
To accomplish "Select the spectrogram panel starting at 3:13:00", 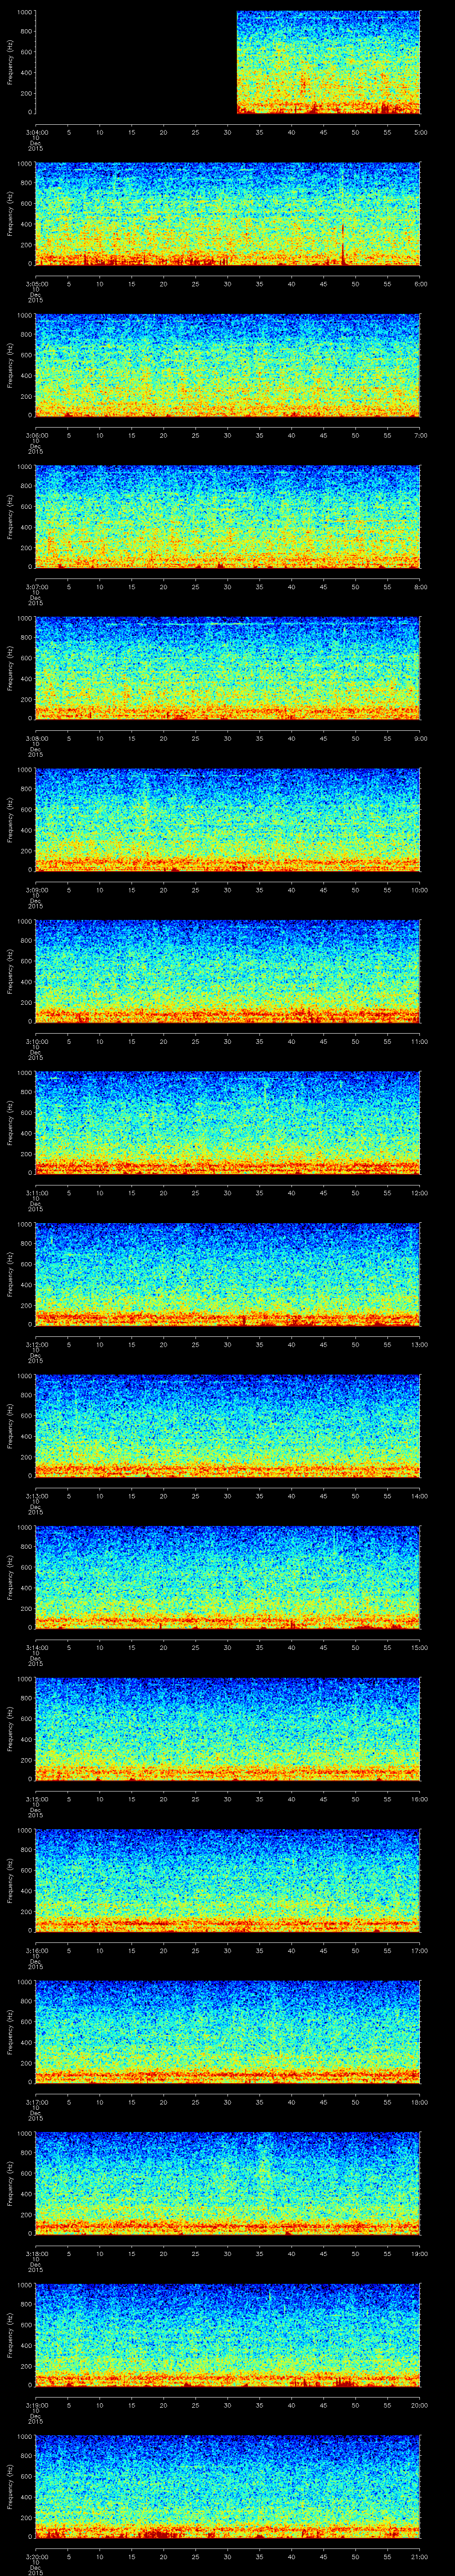I will pos(228,1426).
